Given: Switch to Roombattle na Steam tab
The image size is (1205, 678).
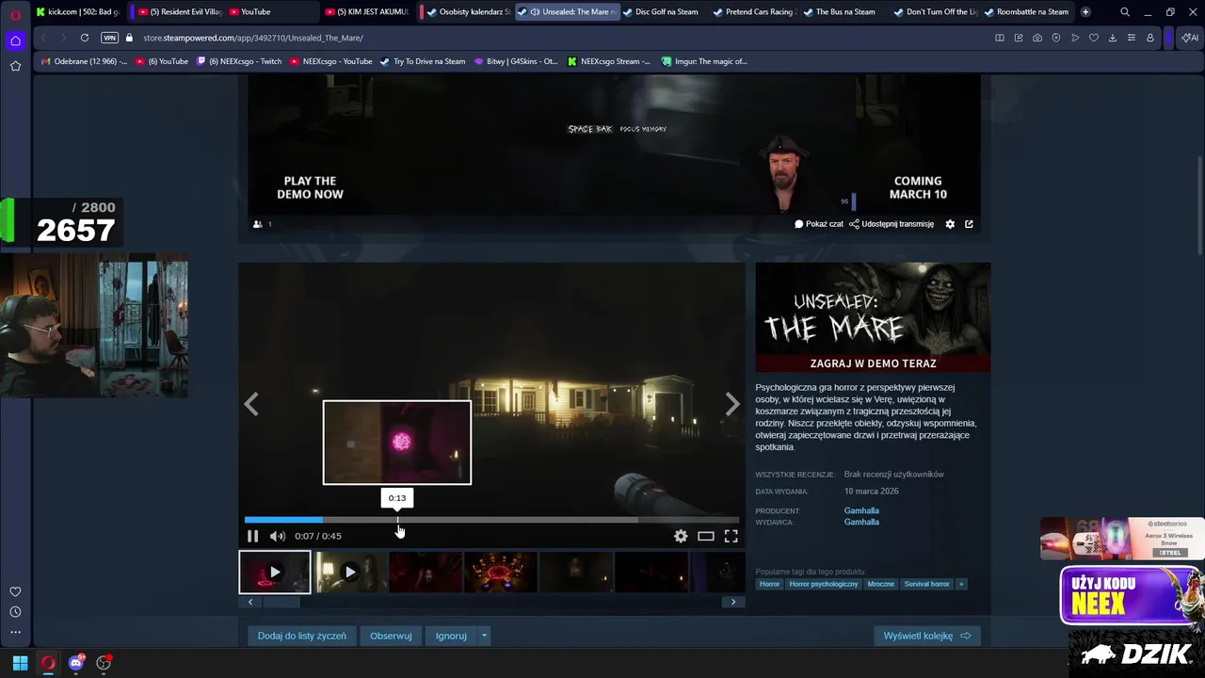Looking at the screenshot, I should pyautogui.click(x=1026, y=12).
